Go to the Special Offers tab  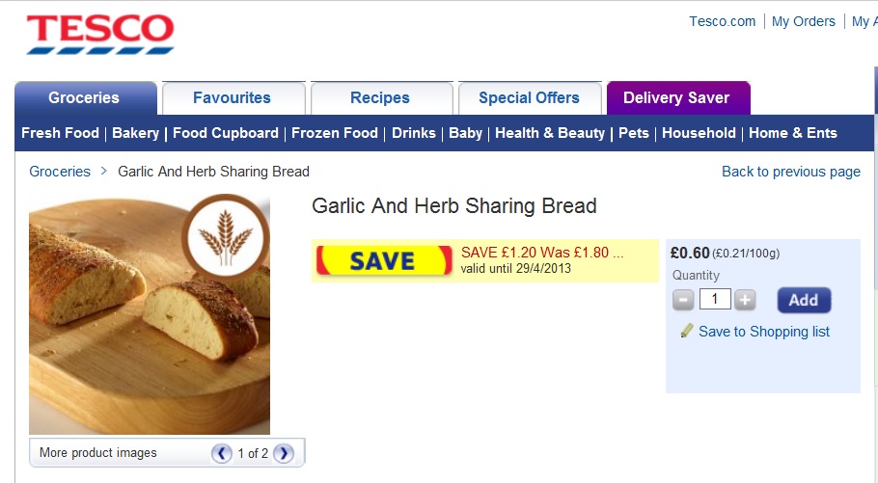pyautogui.click(x=529, y=98)
